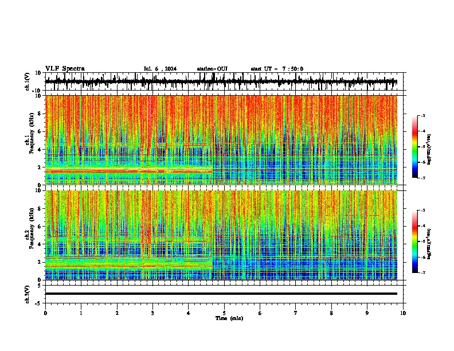The height and width of the screenshot is (351, 454).
Task: Click the ch.3 flat black voltage line
Action: click(x=221, y=294)
